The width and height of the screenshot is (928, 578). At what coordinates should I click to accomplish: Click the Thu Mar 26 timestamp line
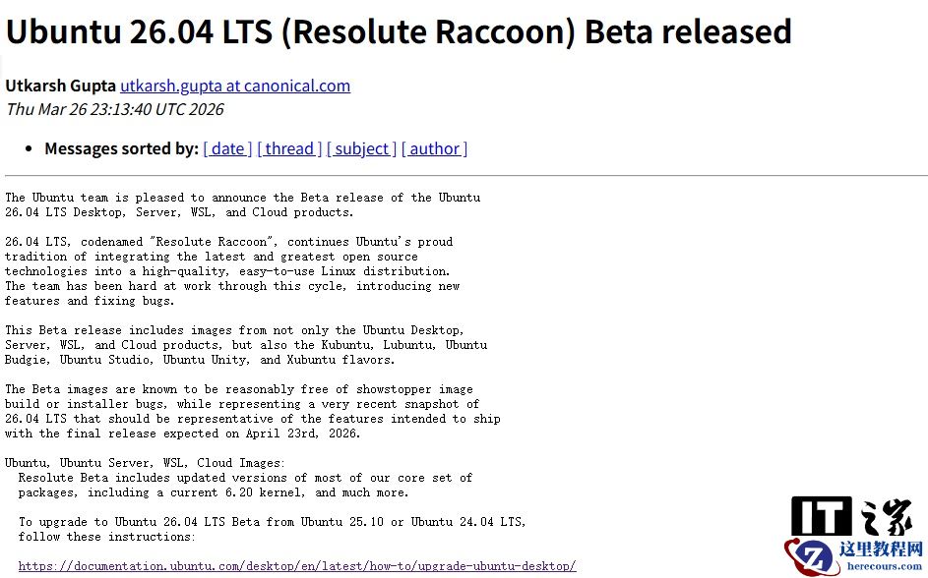tap(115, 109)
